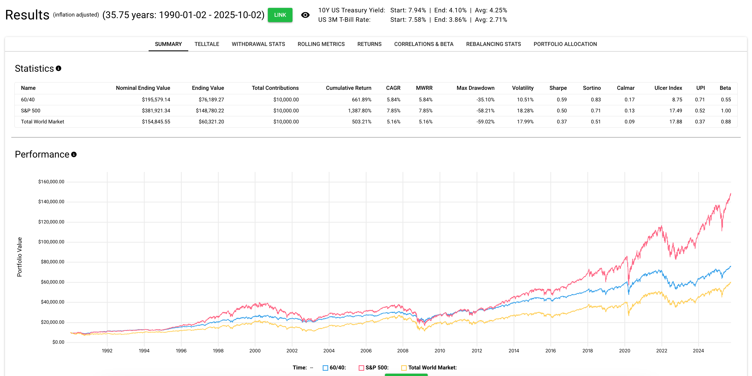Viewport: 752px width, 376px height.
Task: Toggle the 60/40 legend series box
Action: coord(325,368)
